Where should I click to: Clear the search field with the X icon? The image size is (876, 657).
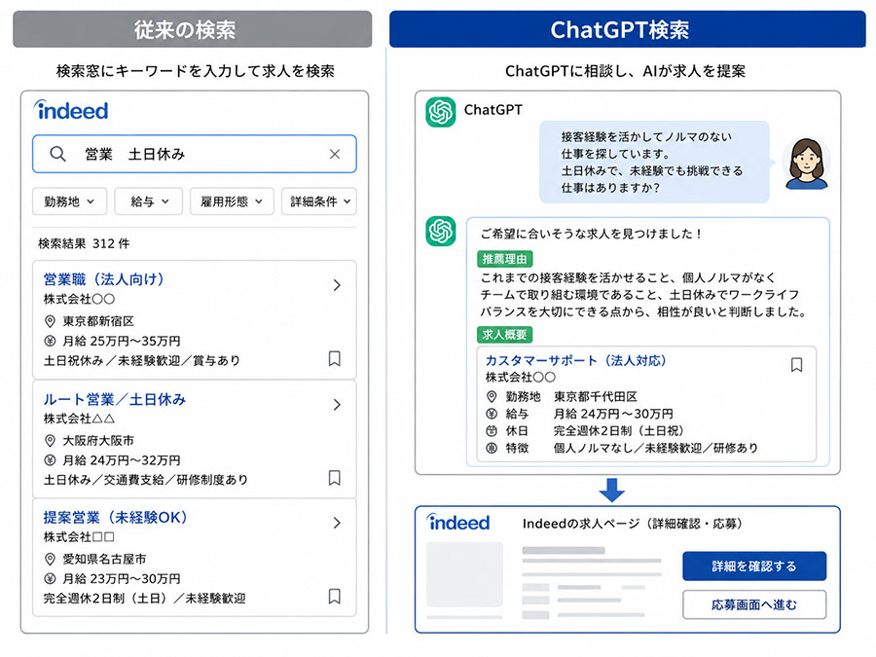(x=335, y=154)
